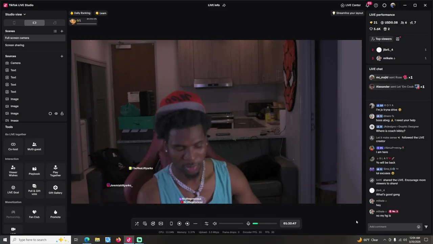Select the Top viewers tab

tap(381, 39)
